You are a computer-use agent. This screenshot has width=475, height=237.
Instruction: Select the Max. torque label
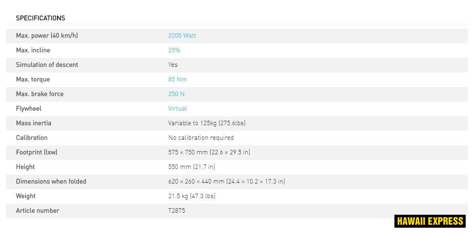(x=33, y=79)
